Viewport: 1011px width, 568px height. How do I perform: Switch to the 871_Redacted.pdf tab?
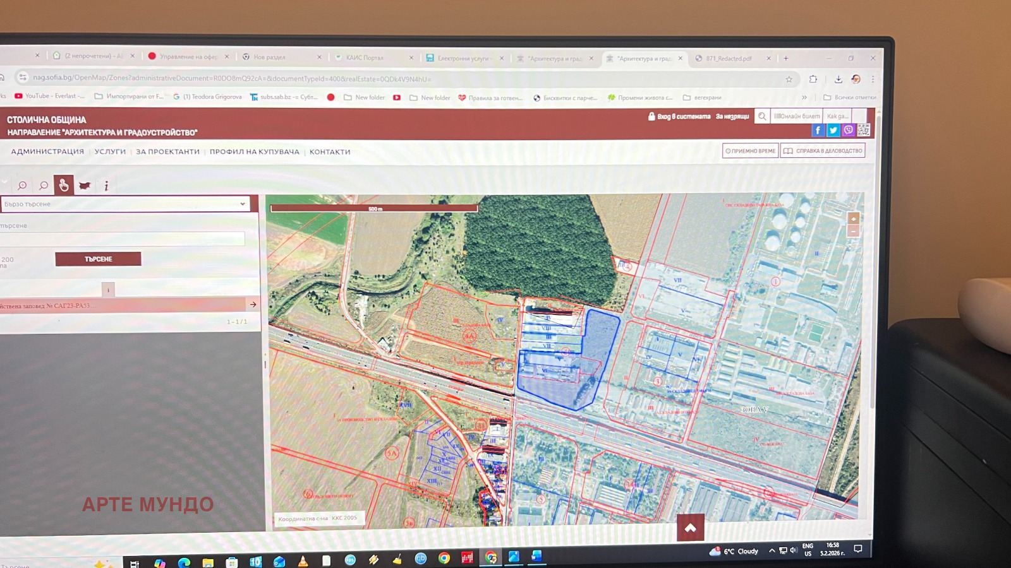729,58
